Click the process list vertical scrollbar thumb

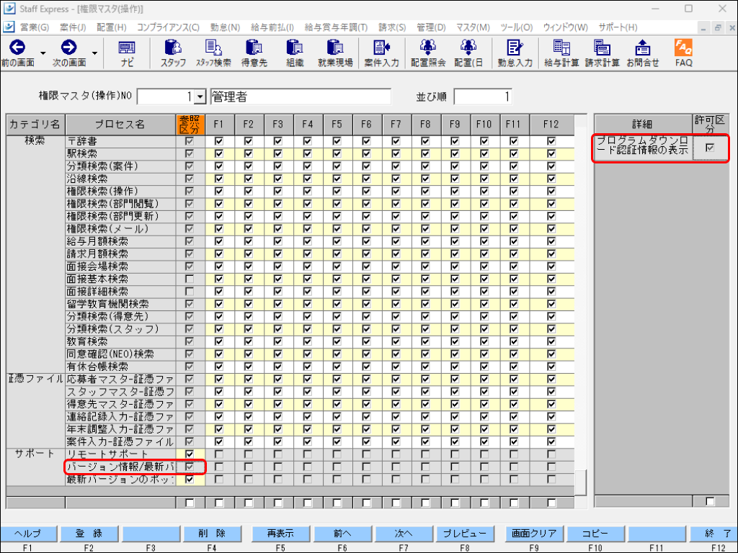(x=581, y=482)
